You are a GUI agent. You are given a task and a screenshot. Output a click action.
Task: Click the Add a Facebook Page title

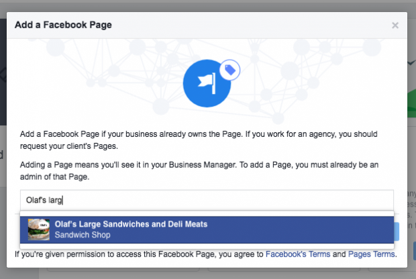coord(63,25)
